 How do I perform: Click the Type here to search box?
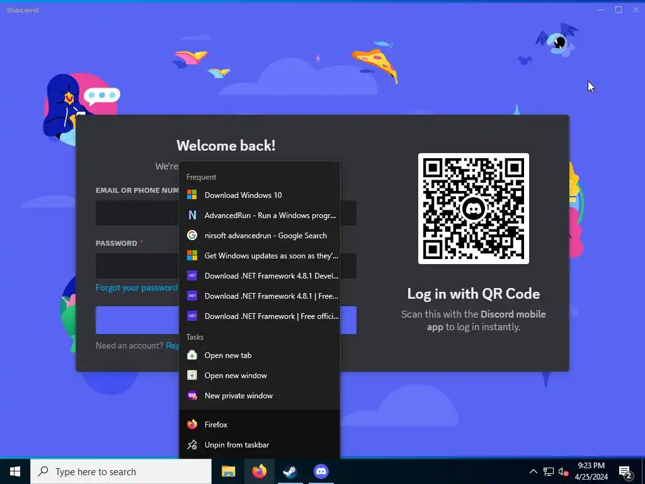pos(121,471)
